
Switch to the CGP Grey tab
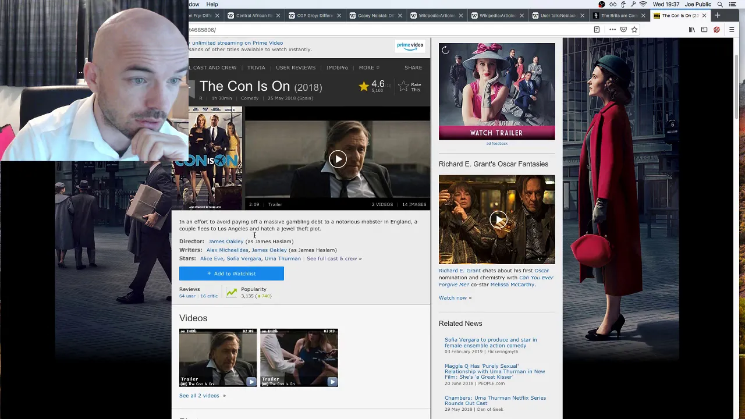315,16
